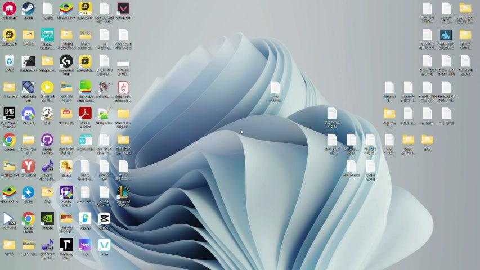Screen dimensions: 480x270
Task: Open the Vrew shortcut icon
Action: coord(104,245)
